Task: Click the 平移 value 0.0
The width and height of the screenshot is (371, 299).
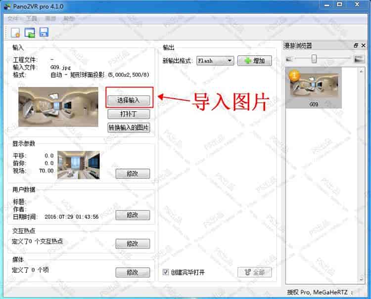Action: coord(49,156)
